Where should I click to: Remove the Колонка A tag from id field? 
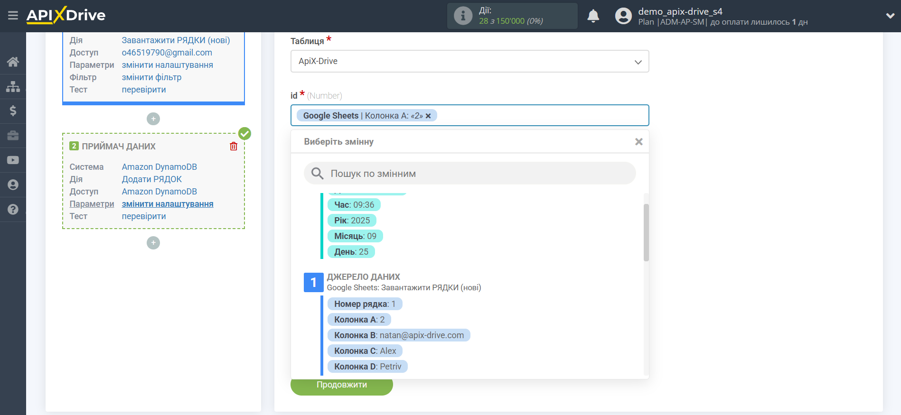[428, 116]
